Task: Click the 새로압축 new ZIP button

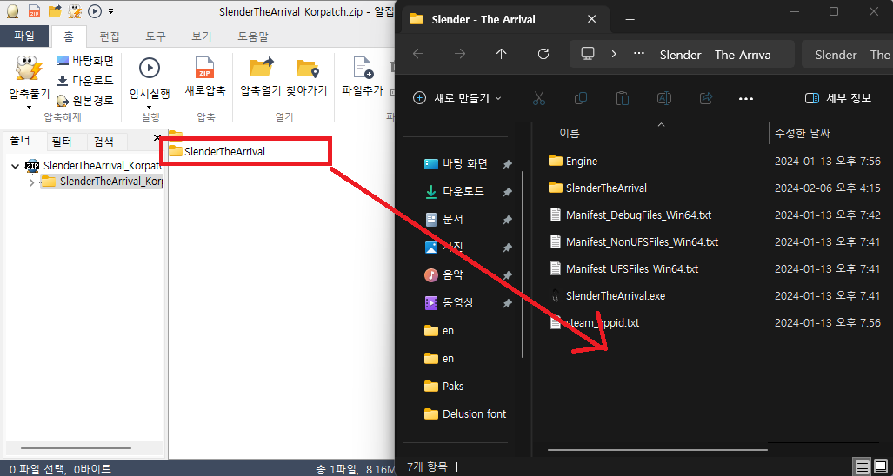Action: 205,76
